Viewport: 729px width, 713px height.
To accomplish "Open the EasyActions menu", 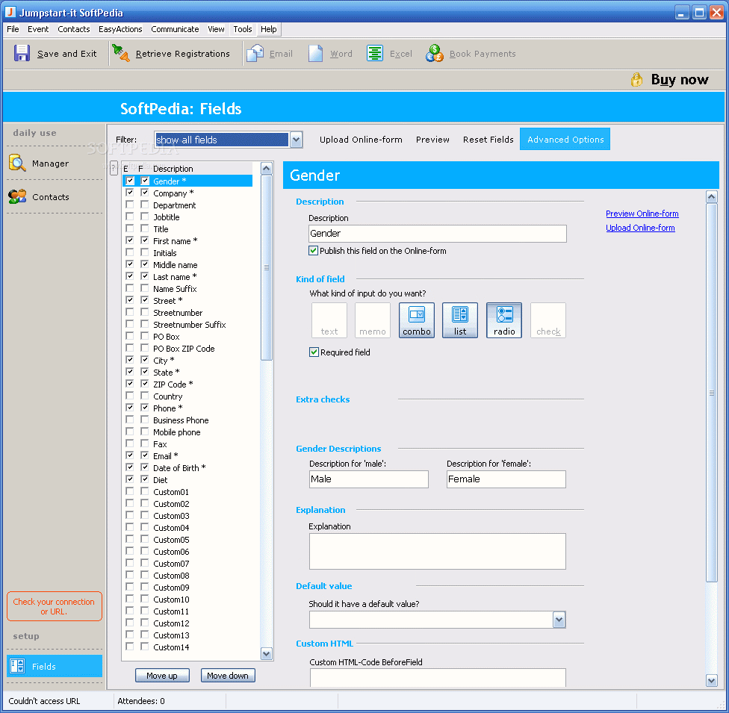I will tap(120, 29).
